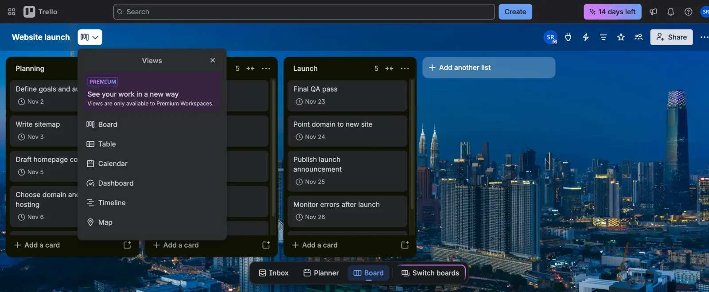Open the board views dropdown button
The height and width of the screenshot is (292, 709).
(90, 37)
